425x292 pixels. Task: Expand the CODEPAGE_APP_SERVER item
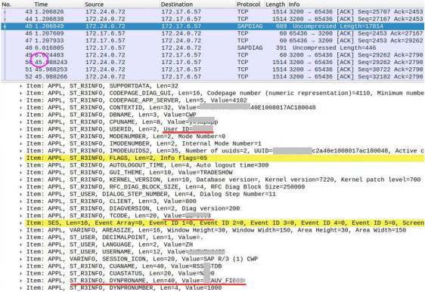21,100
